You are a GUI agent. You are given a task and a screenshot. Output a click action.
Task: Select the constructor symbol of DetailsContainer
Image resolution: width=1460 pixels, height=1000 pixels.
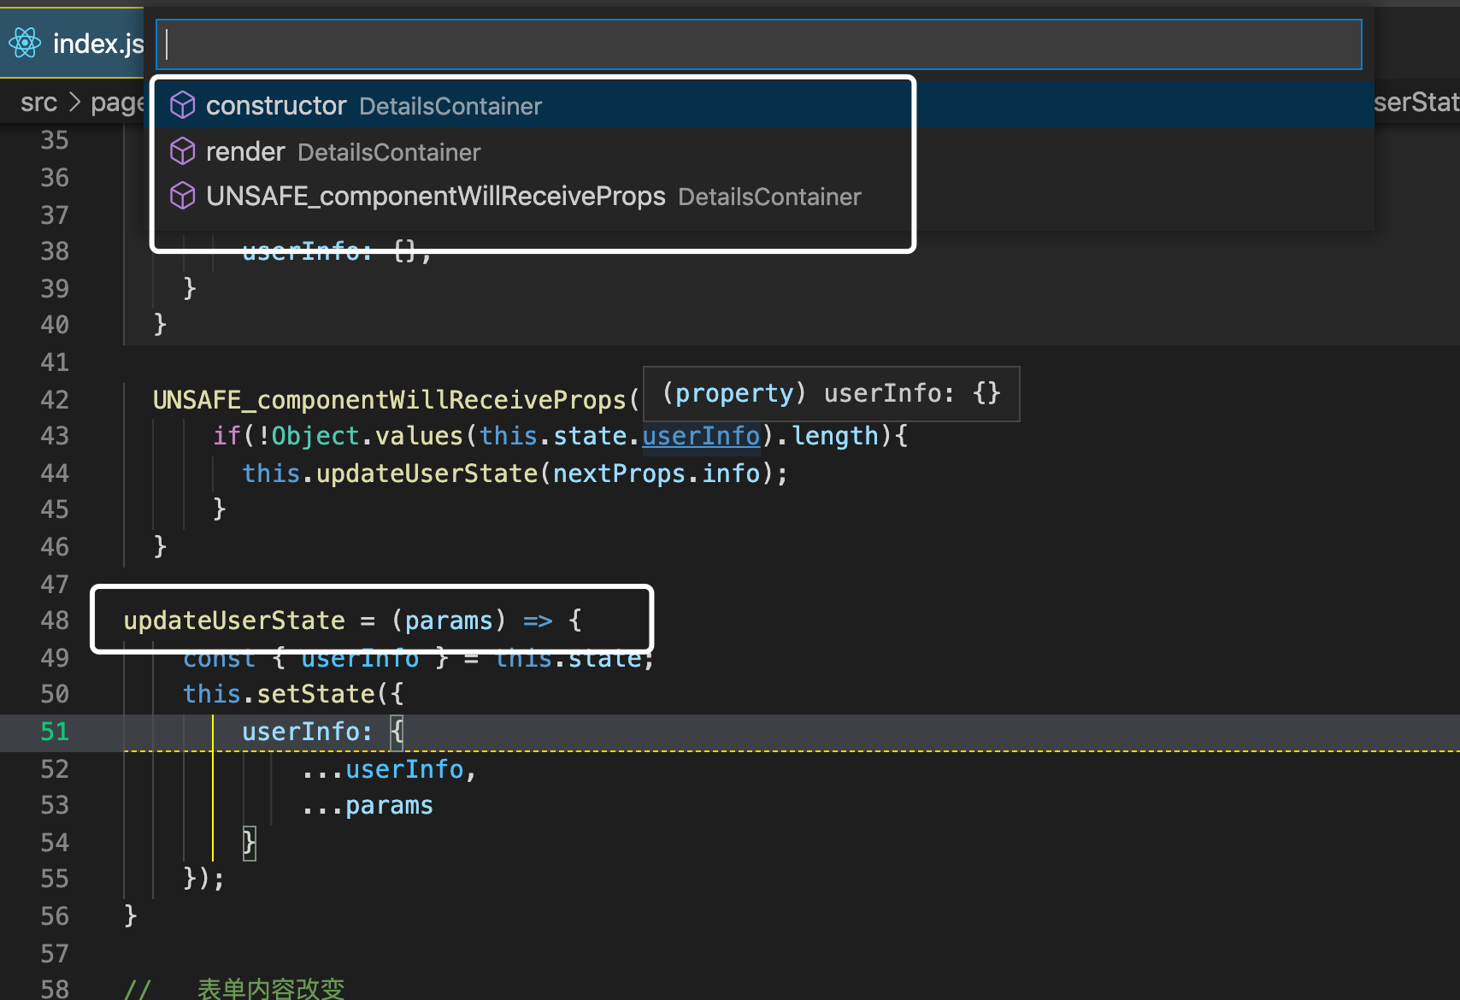coord(276,104)
